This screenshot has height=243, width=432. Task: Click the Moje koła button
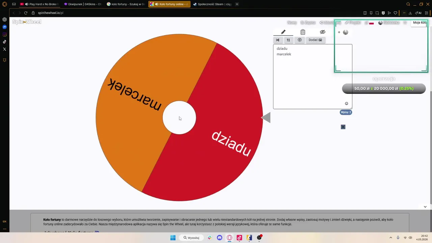(x=420, y=23)
